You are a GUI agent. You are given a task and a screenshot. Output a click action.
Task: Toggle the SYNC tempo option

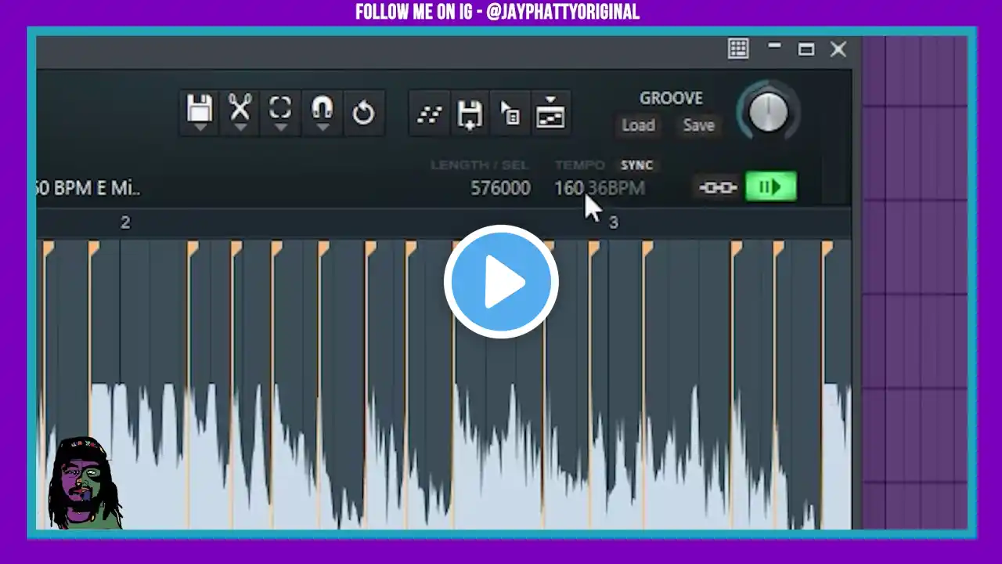point(636,165)
